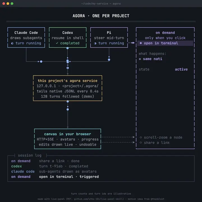The height and width of the screenshot is (202, 202).
Task: Click the diamond icon beside open in terminal
Action: [141, 43]
